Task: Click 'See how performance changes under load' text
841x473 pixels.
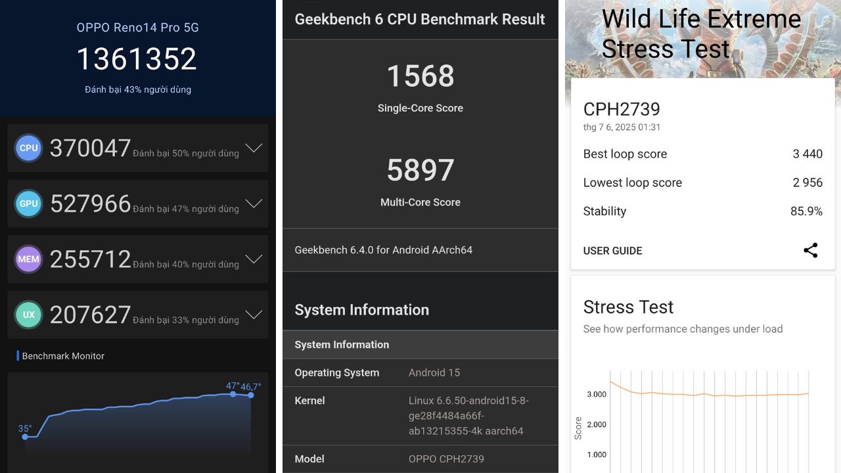Action: pyautogui.click(x=683, y=329)
